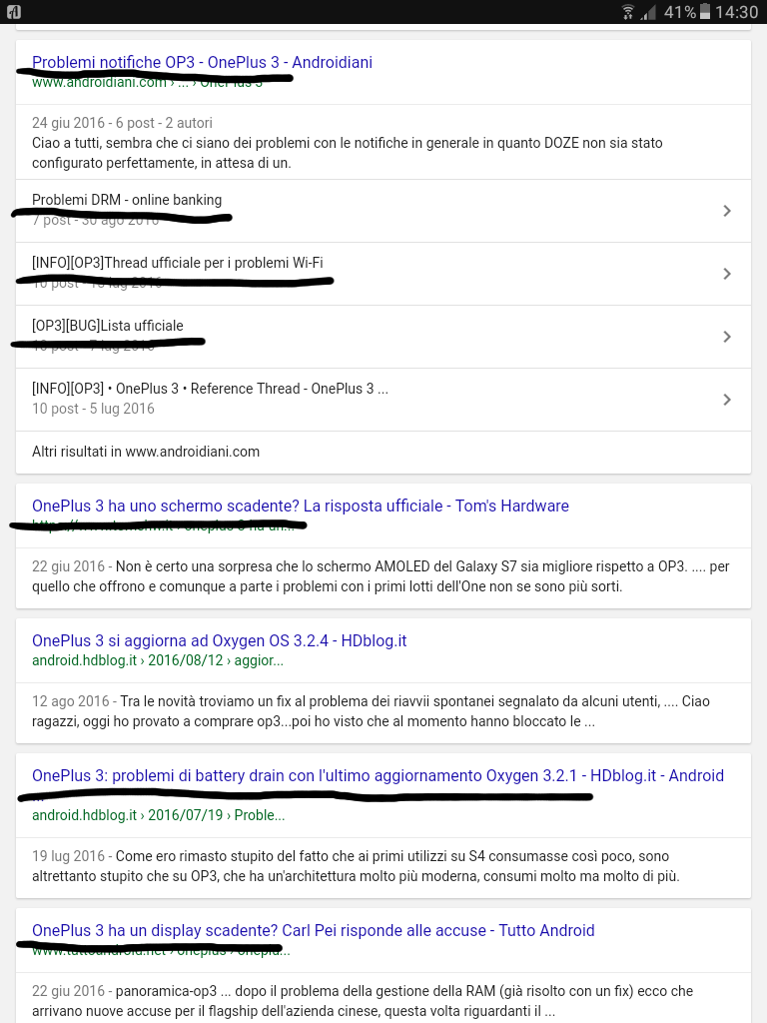
Task: Tap chevron next to Wi-Fi thread row
Action: (x=727, y=274)
